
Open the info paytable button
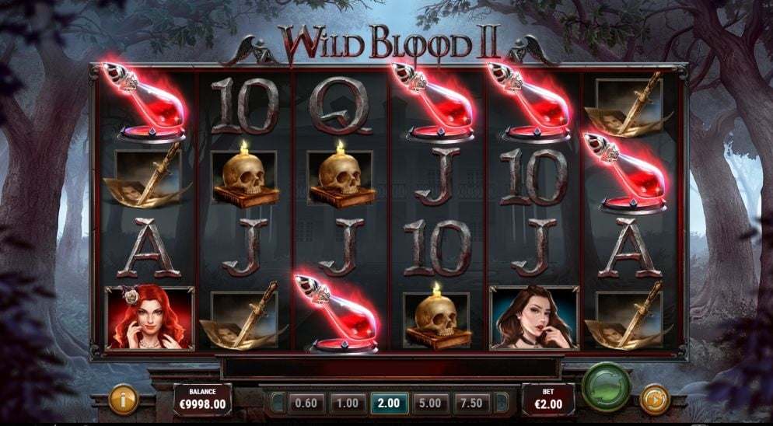[123, 399]
